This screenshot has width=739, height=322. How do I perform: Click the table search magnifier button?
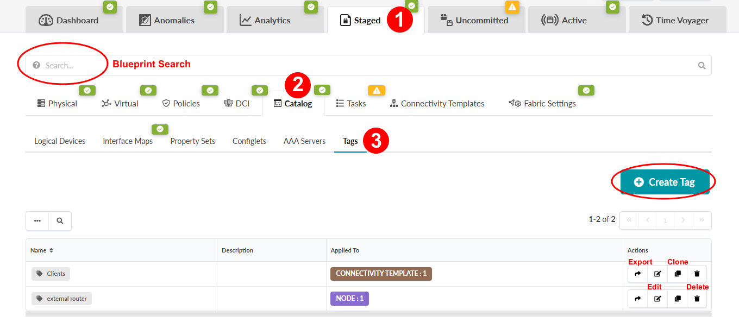click(x=60, y=221)
